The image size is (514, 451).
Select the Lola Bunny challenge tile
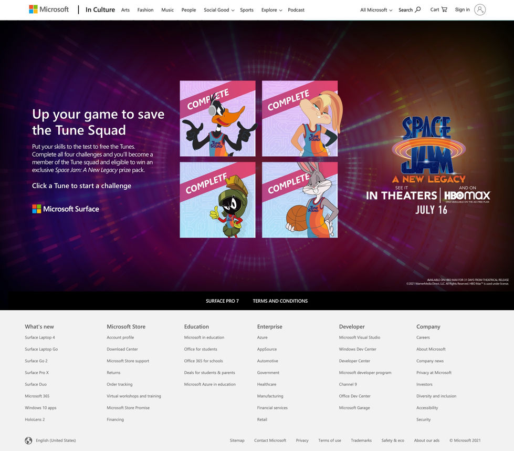(300, 118)
